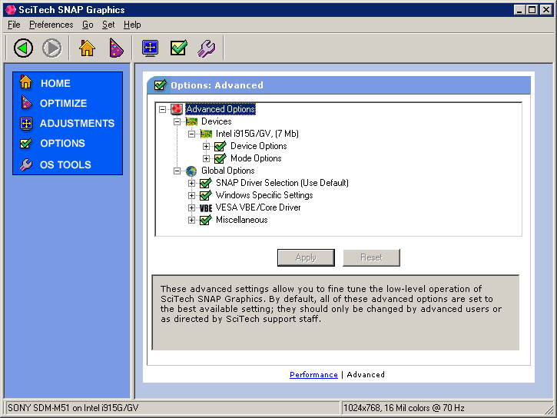Open Adjustments via monitor toolbar icon
The height and width of the screenshot is (418, 557).
pos(151,48)
